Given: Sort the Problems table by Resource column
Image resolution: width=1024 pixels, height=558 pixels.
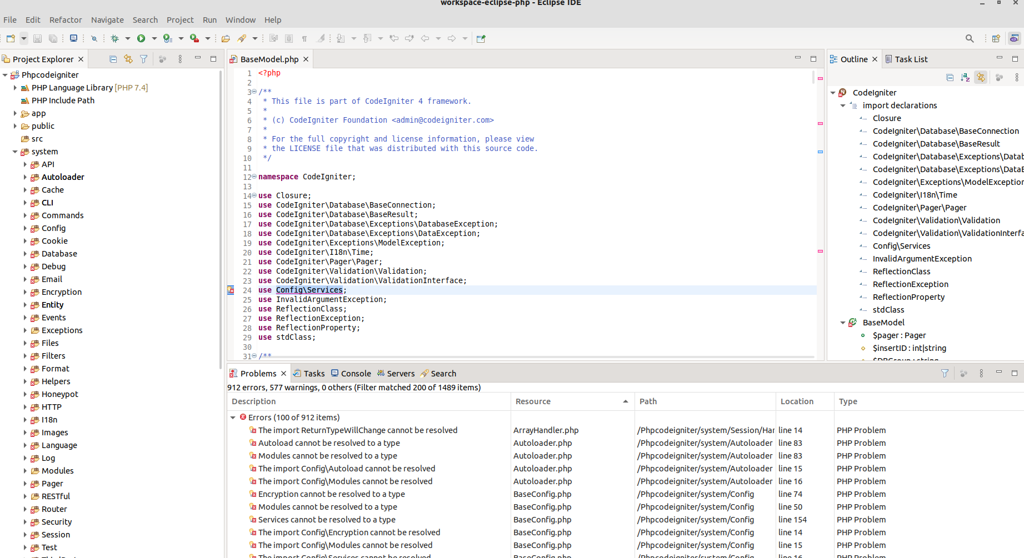Looking at the screenshot, I should (572, 401).
